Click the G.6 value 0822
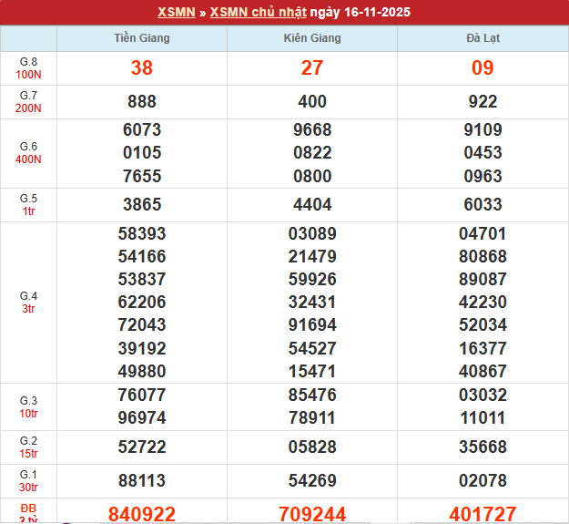The height and width of the screenshot is (524, 569). click(312, 152)
